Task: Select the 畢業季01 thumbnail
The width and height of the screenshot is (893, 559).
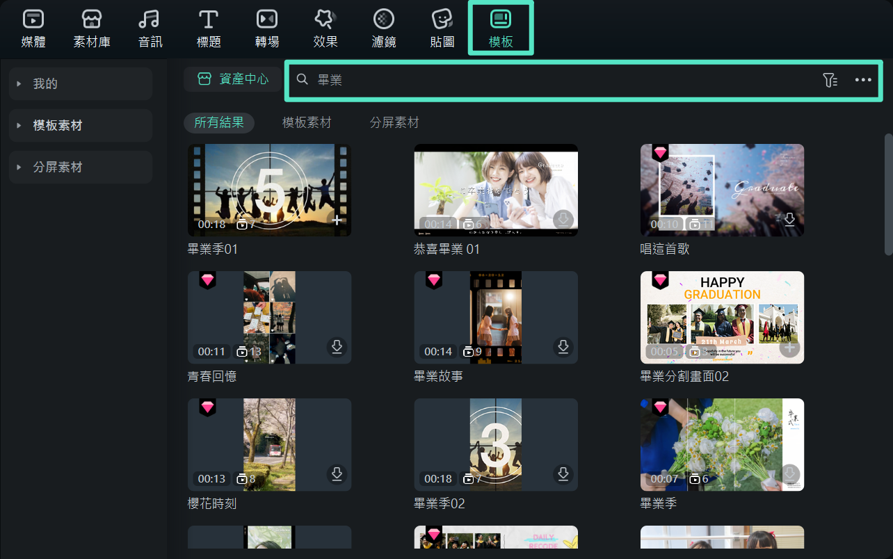Action: tap(269, 190)
